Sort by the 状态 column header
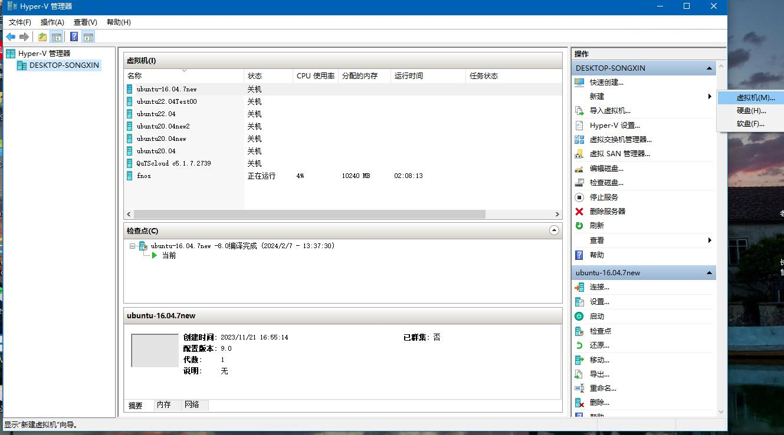This screenshot has height=435, width=784. [268, 76]
